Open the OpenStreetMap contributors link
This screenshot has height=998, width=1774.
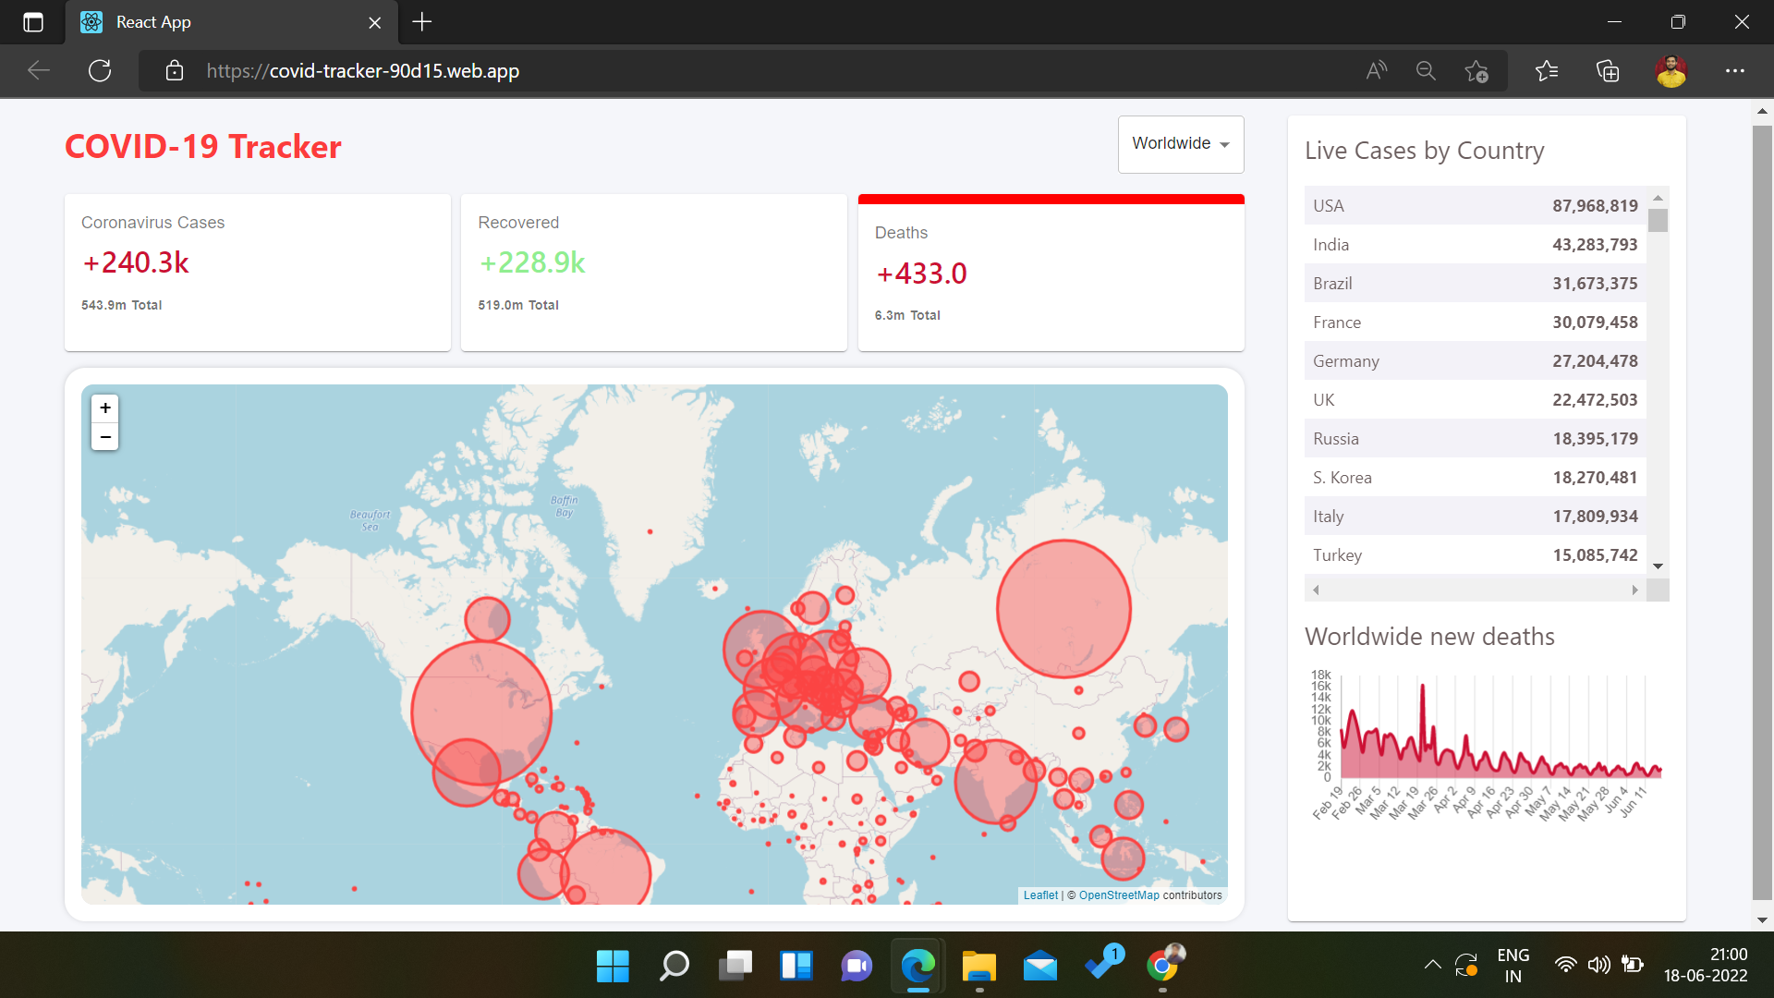coord(1119,895)
